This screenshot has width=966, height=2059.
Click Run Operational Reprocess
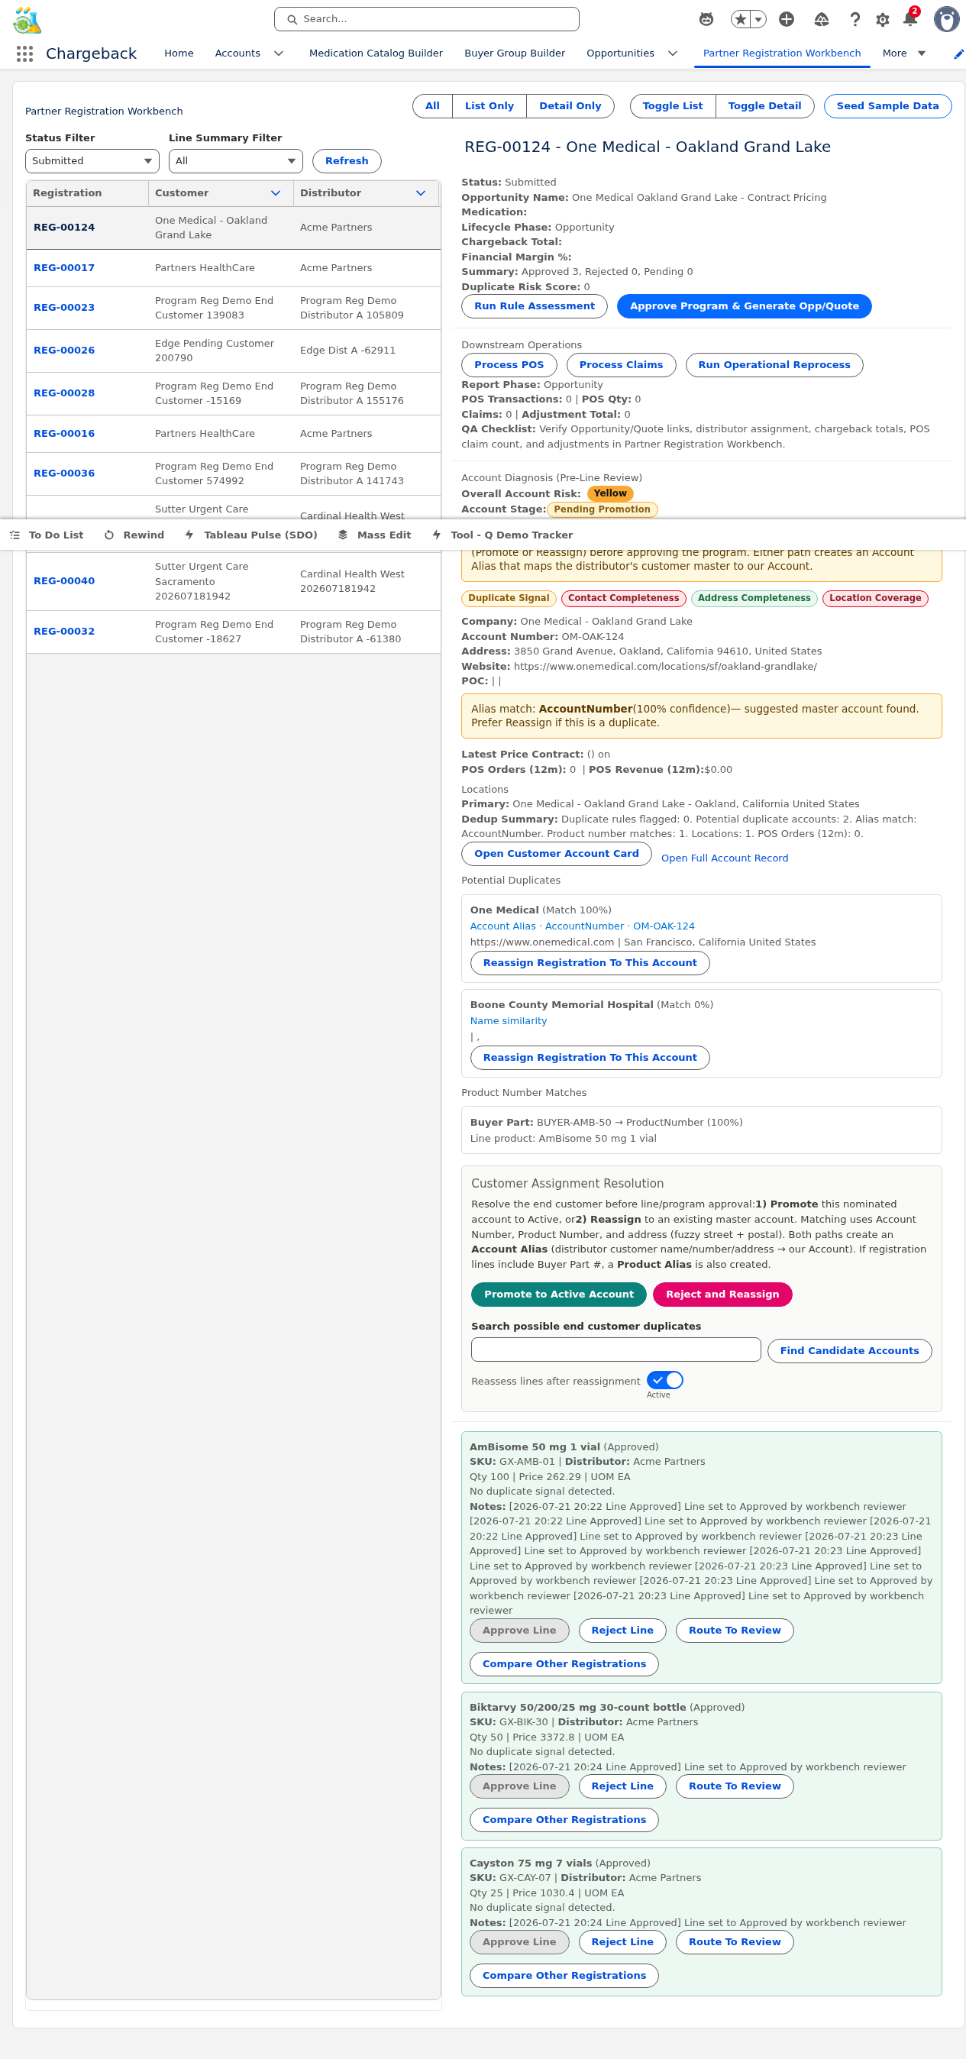coord(774,365)
